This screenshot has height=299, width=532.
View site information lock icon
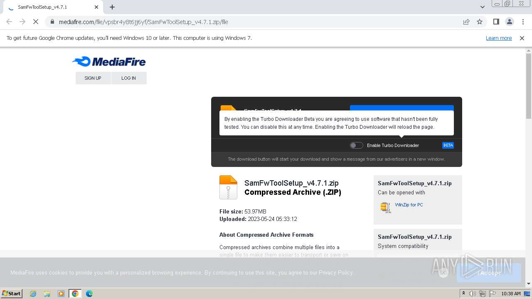pyautogui.click(x=52, y=22)
